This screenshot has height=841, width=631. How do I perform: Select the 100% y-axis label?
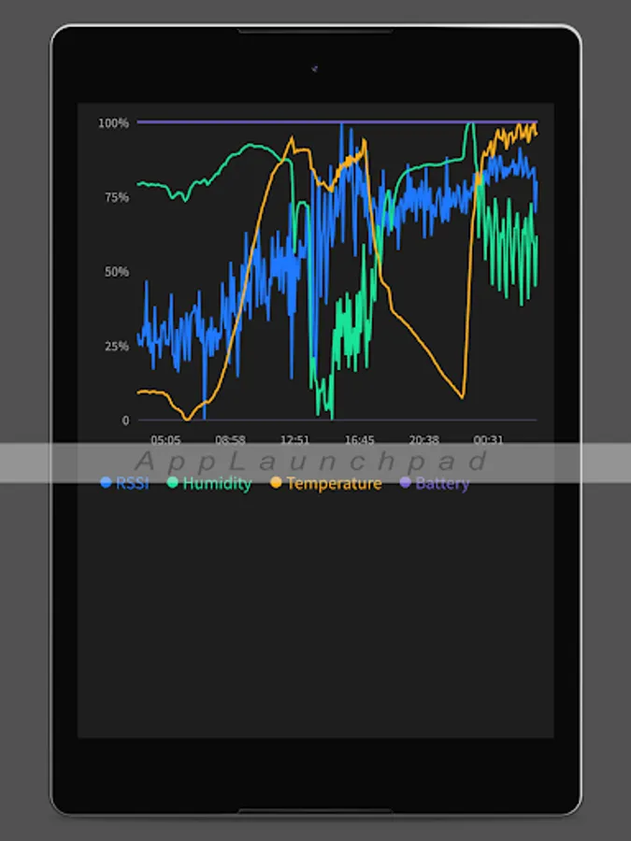[x=113, y=123]
